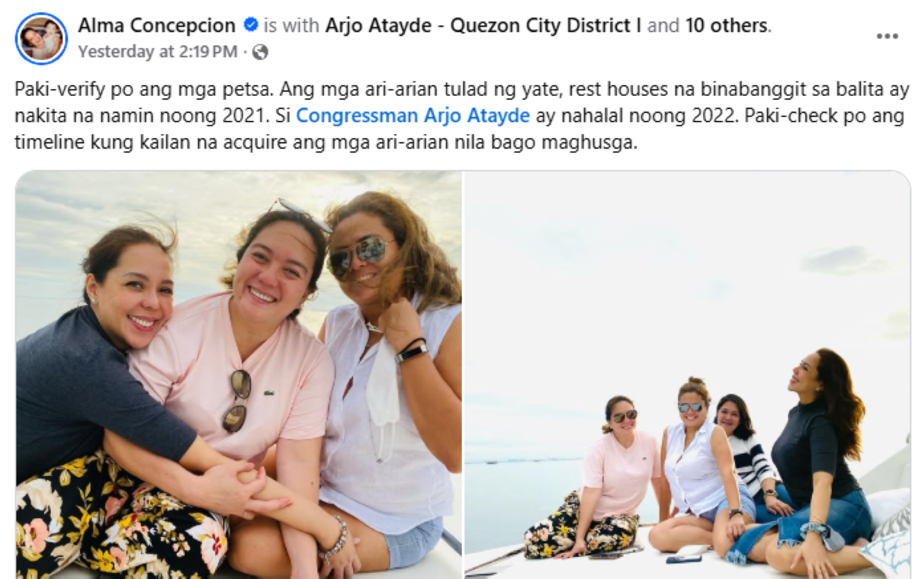Click the patterned pillow at the right photo edge
915x579 pixels.
tap(887, 544)
